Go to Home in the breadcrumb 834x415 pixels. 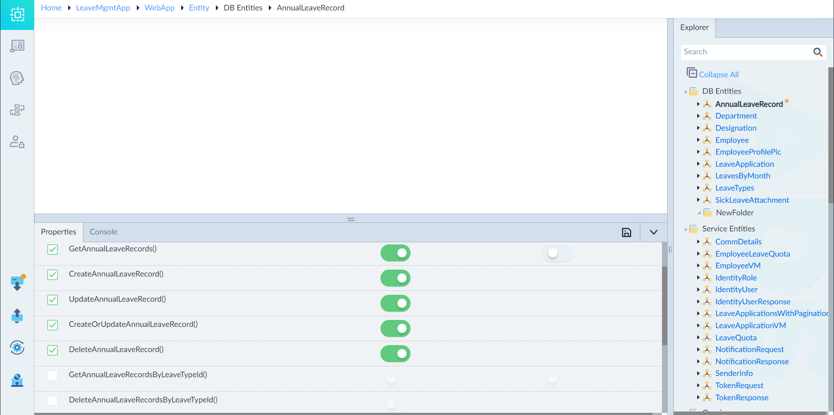51,8
